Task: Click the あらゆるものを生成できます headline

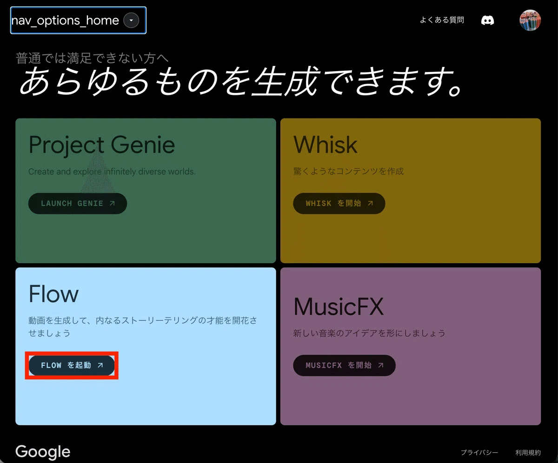Action: tap(242, 82)
